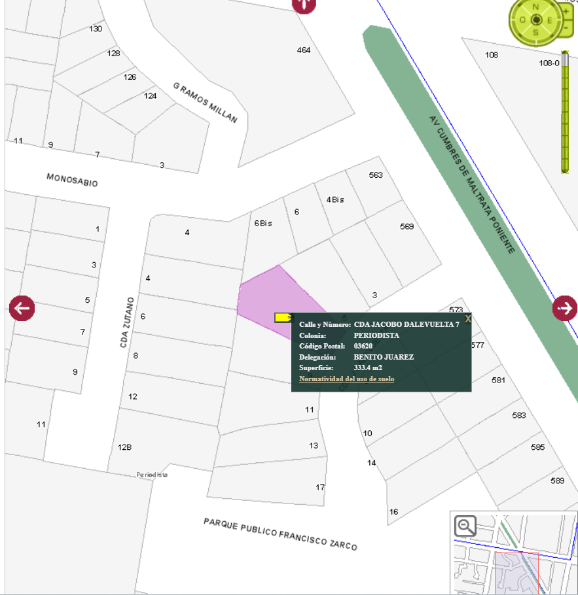Select lot number 13
This screenshot has height=595, width=578.
tap(314, 445)
